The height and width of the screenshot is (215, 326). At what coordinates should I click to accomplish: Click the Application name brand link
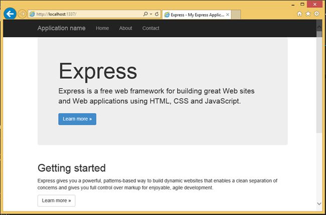click(x=61, y=28)
